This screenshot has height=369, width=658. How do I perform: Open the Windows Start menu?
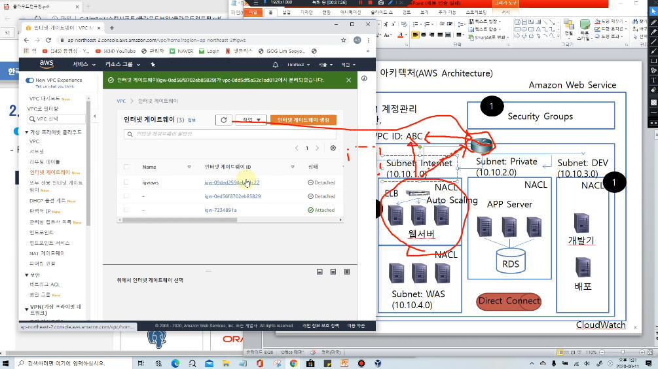(5, 363)
